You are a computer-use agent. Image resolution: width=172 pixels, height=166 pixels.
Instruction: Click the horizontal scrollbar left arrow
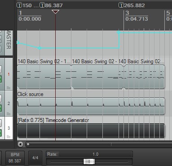click(x=20, y=144)
